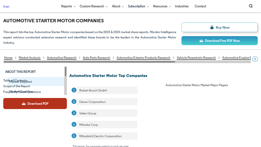
Task: Expand the About menu chevron
Action: point(123,7)
